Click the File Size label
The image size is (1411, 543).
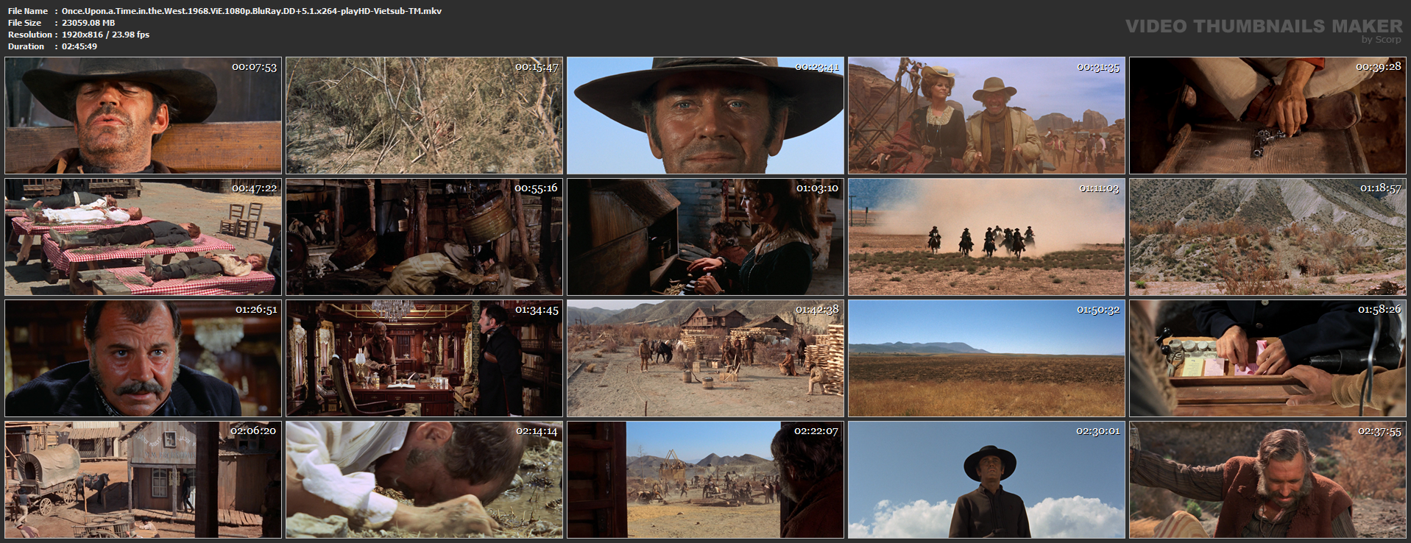[25, 23]
